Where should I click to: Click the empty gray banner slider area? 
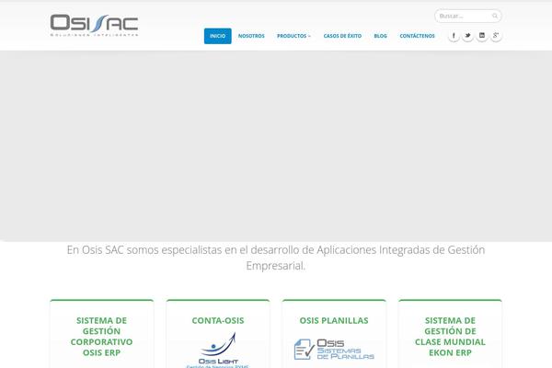click(x=276, y=145)
